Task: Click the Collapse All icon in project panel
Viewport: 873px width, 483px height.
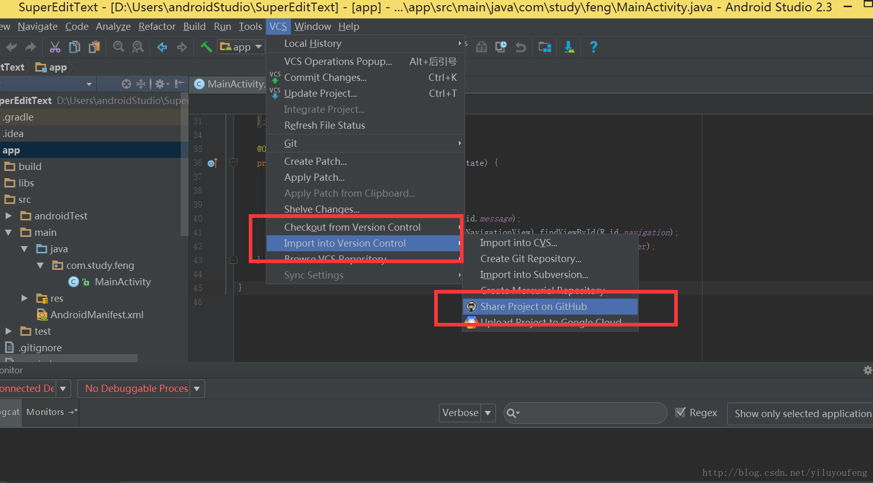Action: (x=141, y=84)
